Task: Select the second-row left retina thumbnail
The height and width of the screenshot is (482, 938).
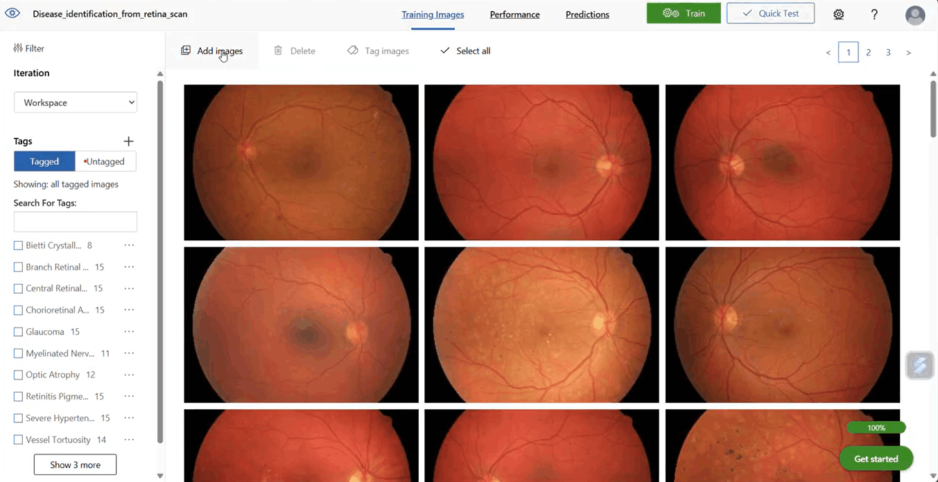Action: coord(301,325)
